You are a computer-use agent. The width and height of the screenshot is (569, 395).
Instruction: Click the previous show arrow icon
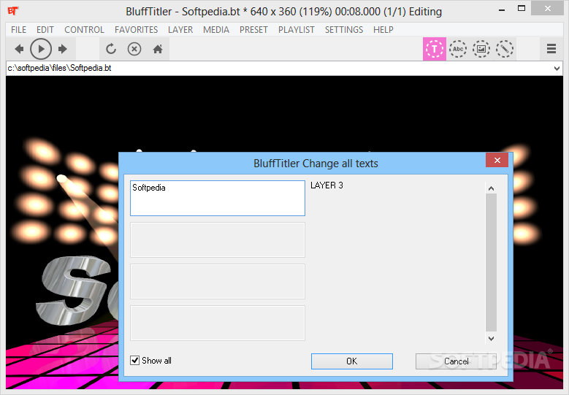click(x=19, y=49)
